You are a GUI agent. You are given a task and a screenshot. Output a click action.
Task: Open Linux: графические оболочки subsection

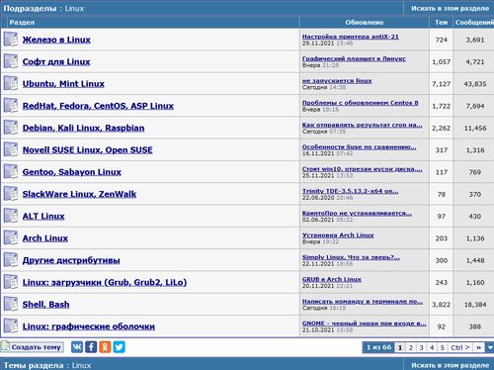click(89, 326)
